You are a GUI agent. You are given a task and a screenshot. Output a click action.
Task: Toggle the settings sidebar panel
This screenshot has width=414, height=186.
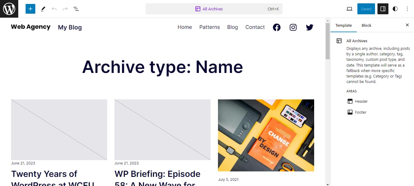click(383, 9)
